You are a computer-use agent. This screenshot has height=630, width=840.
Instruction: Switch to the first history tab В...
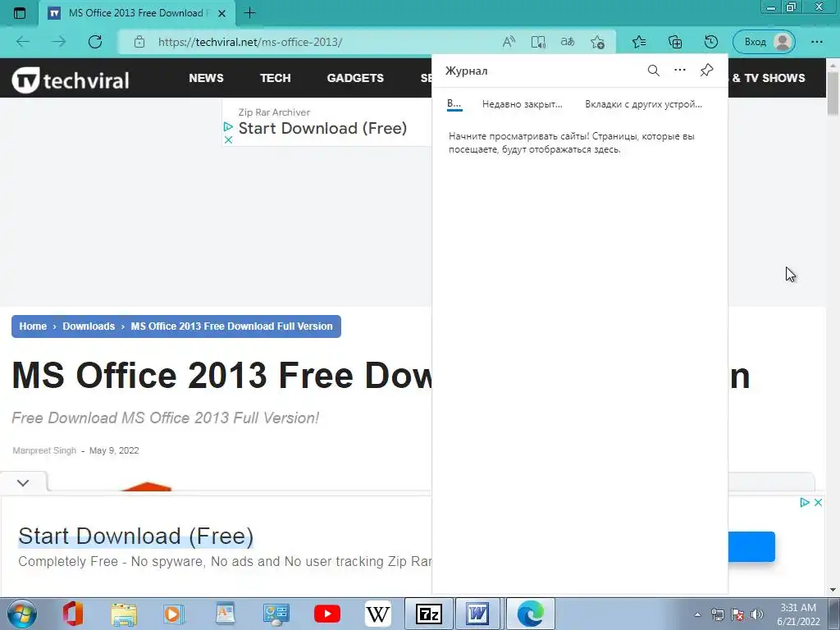[454, 104]
